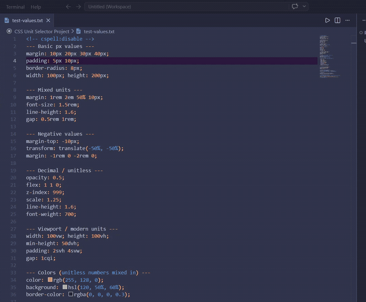Image resolution: width=366 pixels, height=302 pixels.
Task: Click the "gap: 0.5rem 1rem;" line
Action: 51,119
